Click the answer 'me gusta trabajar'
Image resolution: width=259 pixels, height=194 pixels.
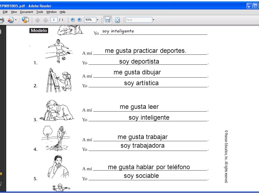point(142,137)
